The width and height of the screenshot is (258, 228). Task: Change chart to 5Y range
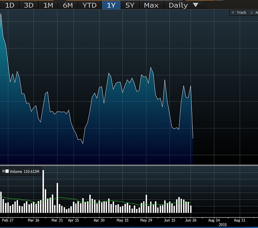(x=130, y=5)
